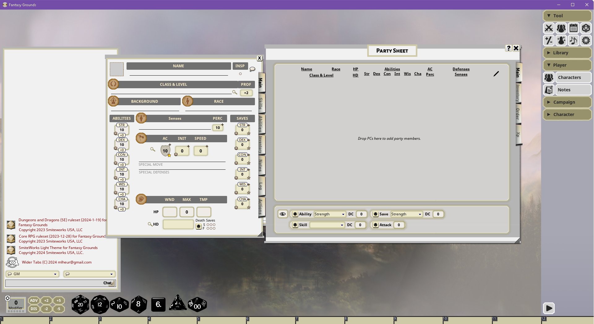Switch to character sheet Actions tab

click(x=261, y=206)
